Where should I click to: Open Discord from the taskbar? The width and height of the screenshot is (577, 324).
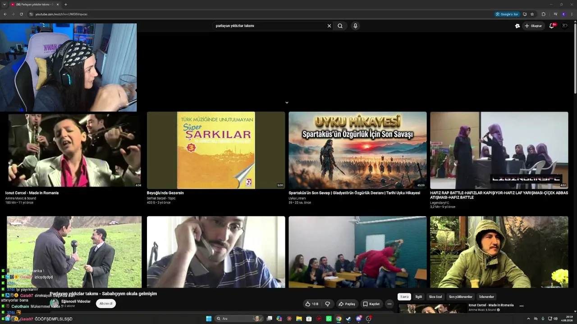(358, 319)
